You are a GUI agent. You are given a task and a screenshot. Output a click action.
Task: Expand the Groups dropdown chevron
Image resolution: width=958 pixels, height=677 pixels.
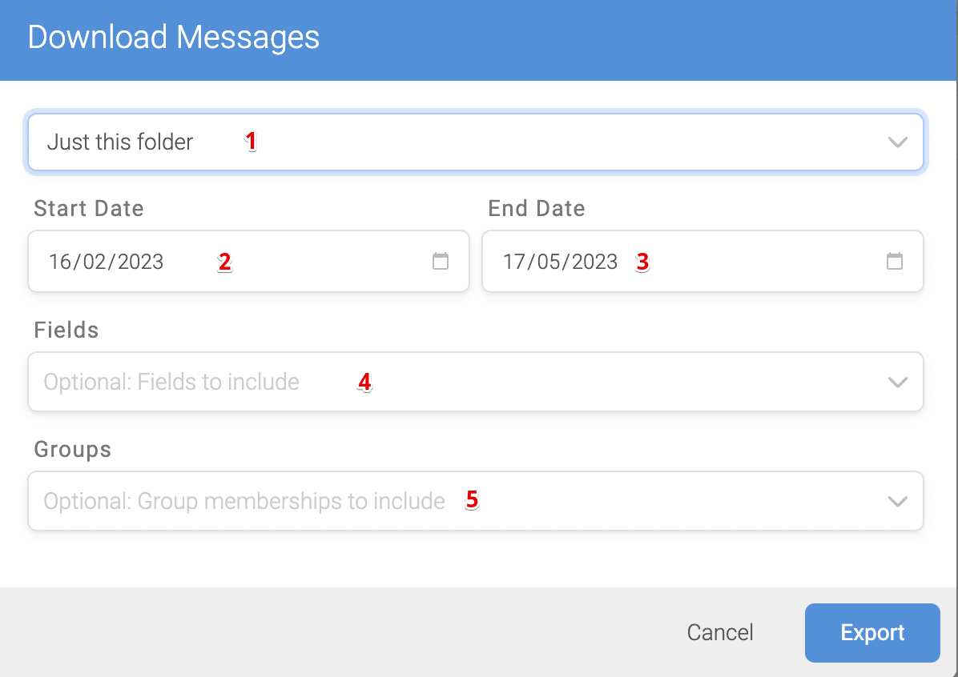point(897,501)
